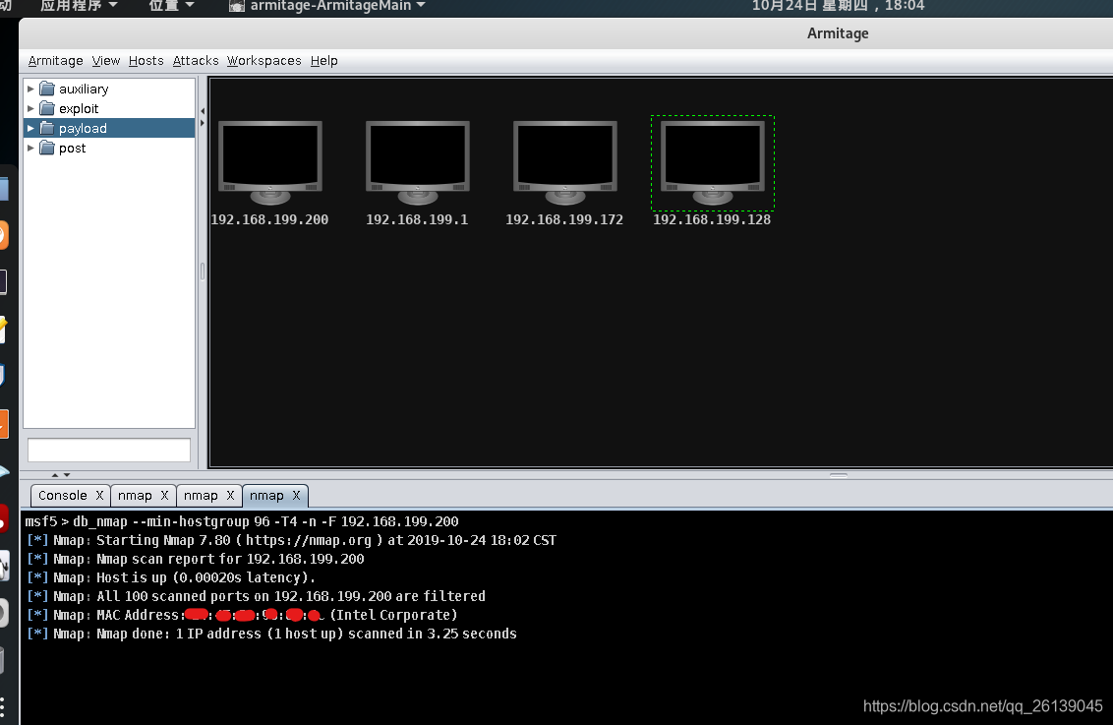The image size is (1113, 725).
Task: Select the payload tree label
Action: [x=83, y=129]
